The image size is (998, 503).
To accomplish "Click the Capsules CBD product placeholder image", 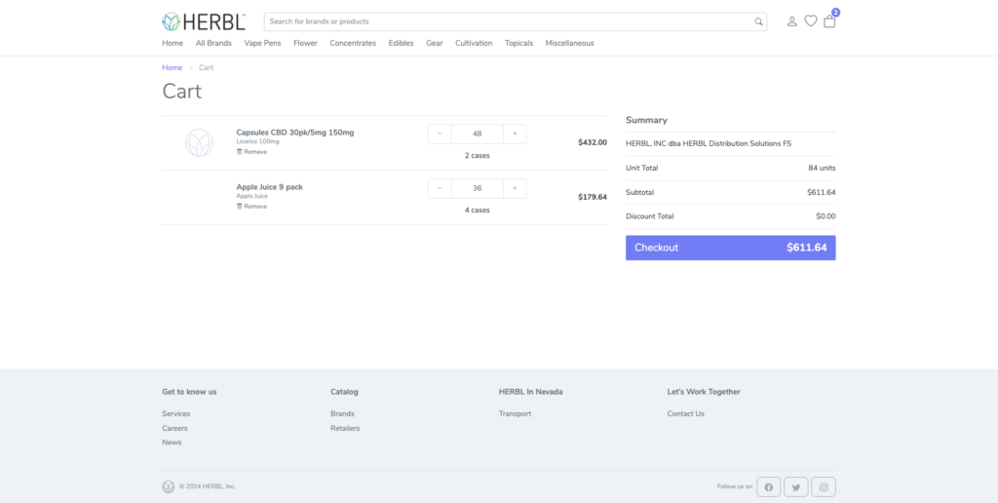I will (x=199, y=142).
